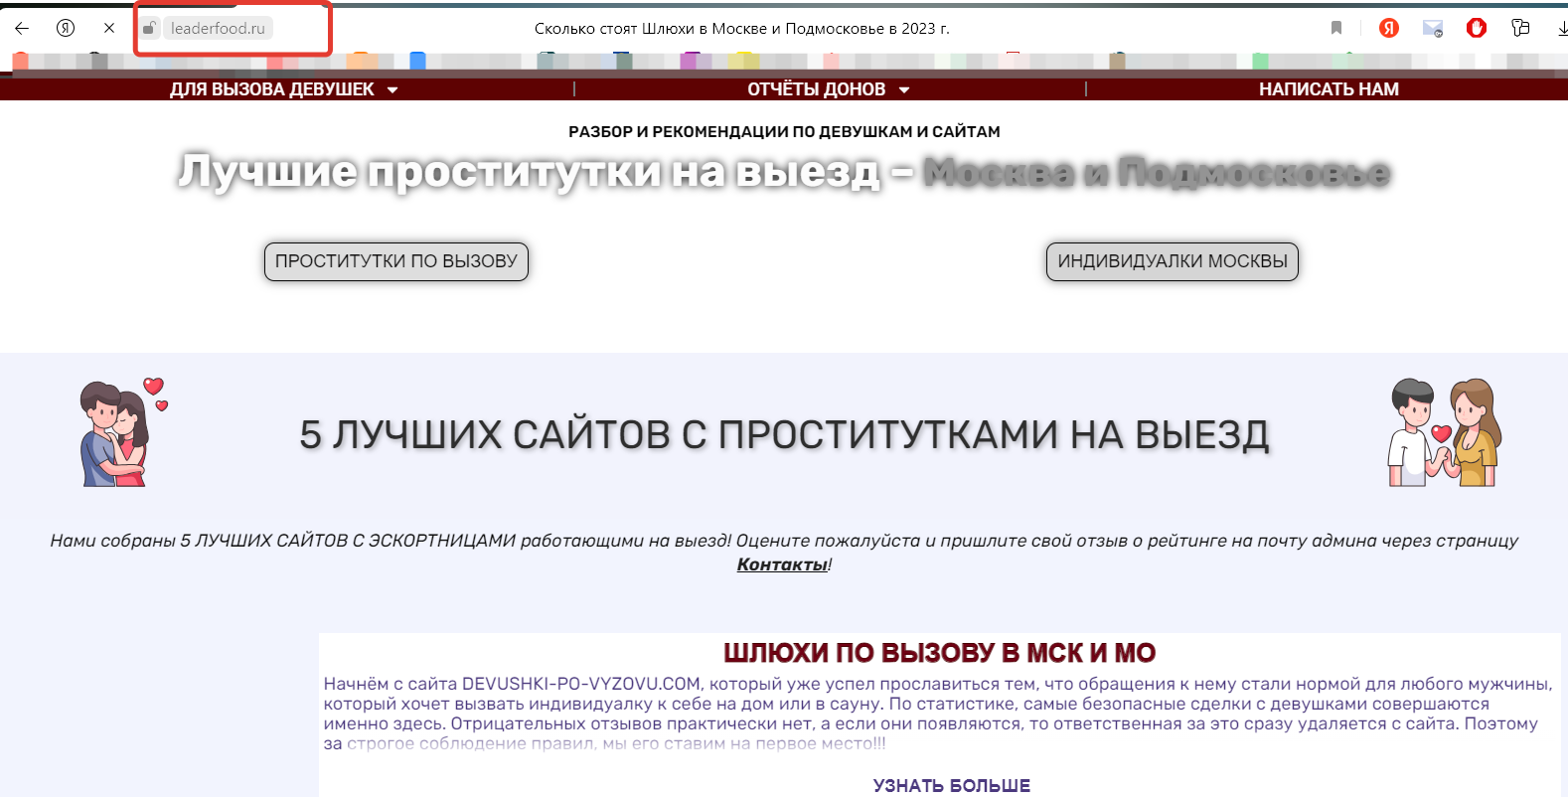The image size is (1568, 797).
Task: Select НАПИСАТЬ НАМ in the site menu
Action: [1329, 89]
